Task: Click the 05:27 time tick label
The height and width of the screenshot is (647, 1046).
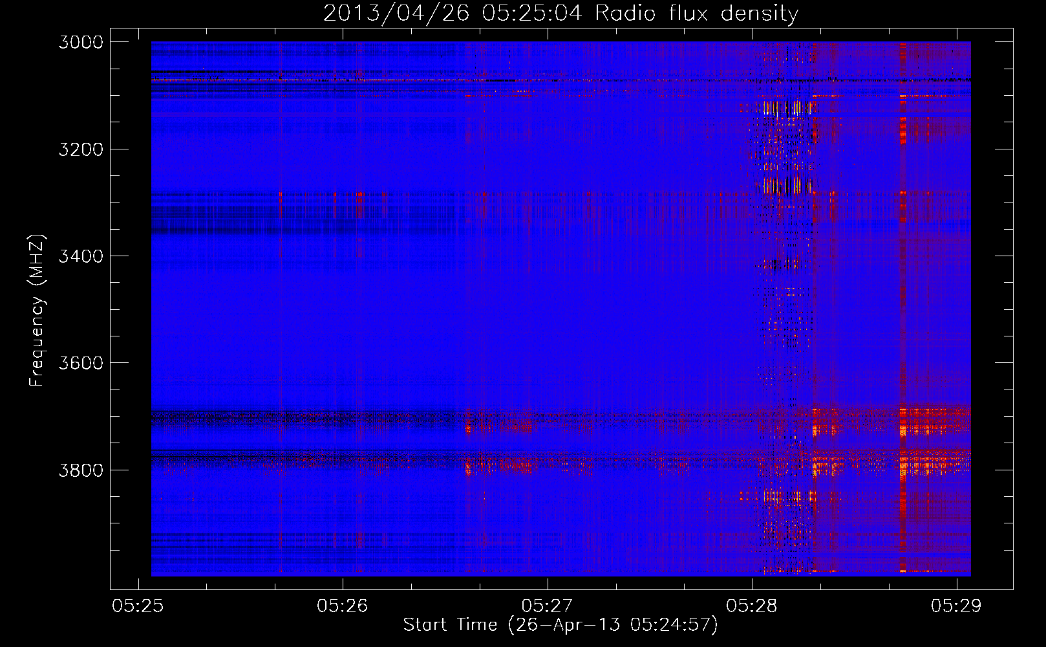Action: pyautogui.click(x=547, y=606)
